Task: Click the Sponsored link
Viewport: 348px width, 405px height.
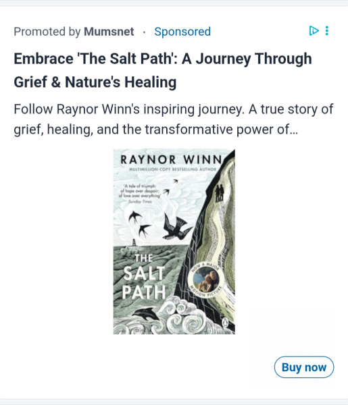Action: (x=182, y=32)
